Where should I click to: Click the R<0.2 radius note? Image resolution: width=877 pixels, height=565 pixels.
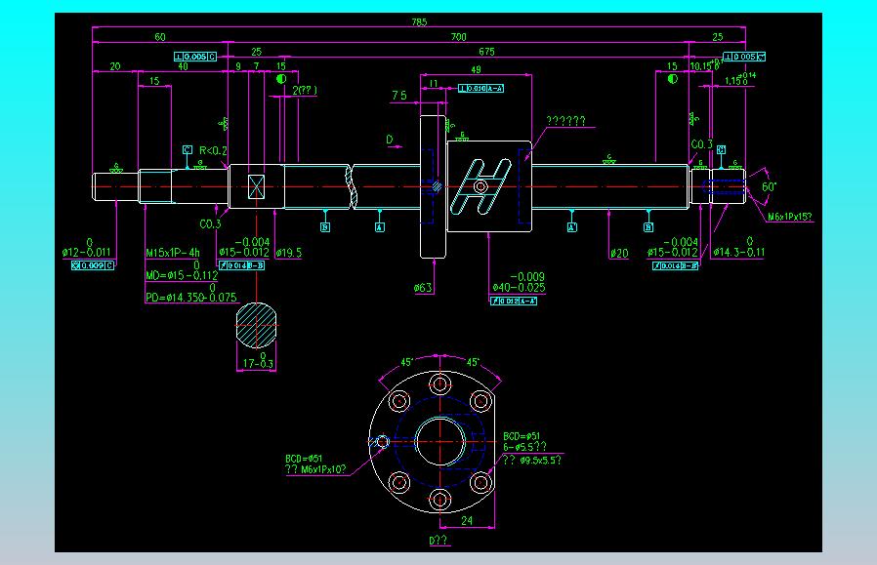pyautogui.click(x=213, y=151)
